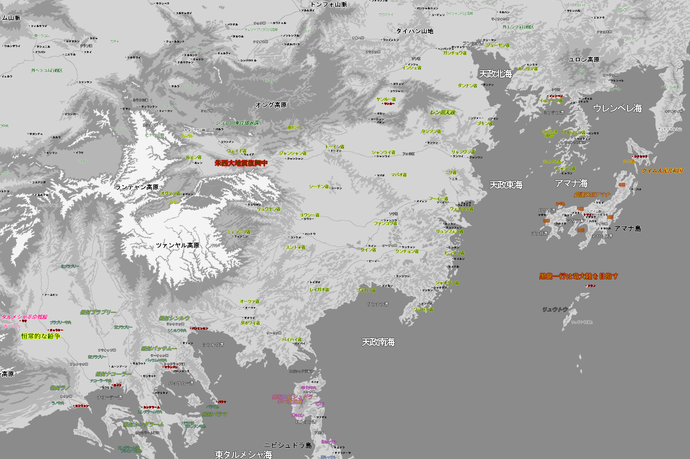690x459 pixels.
Task: Click the green レン朝天政 label
Action: 442,112
